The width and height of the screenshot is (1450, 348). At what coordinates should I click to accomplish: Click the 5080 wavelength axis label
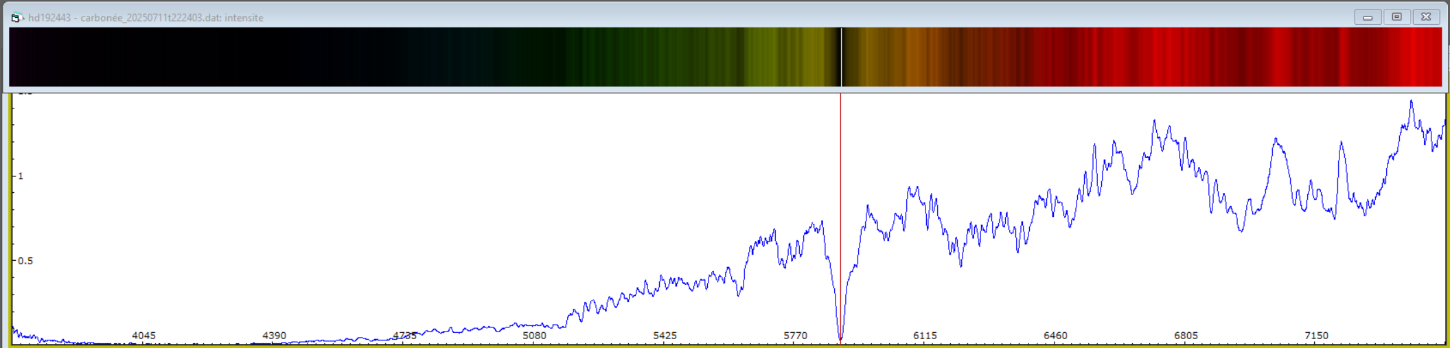534,336
